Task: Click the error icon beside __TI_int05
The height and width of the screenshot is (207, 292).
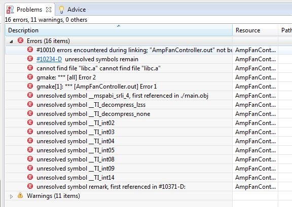Action: pyautogui.click(x=30, y=150)
